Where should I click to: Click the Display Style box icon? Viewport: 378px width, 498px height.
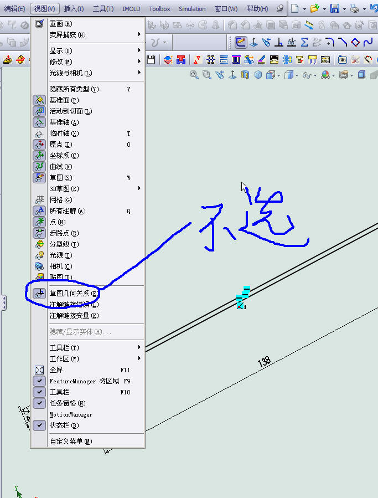[288, 75]
